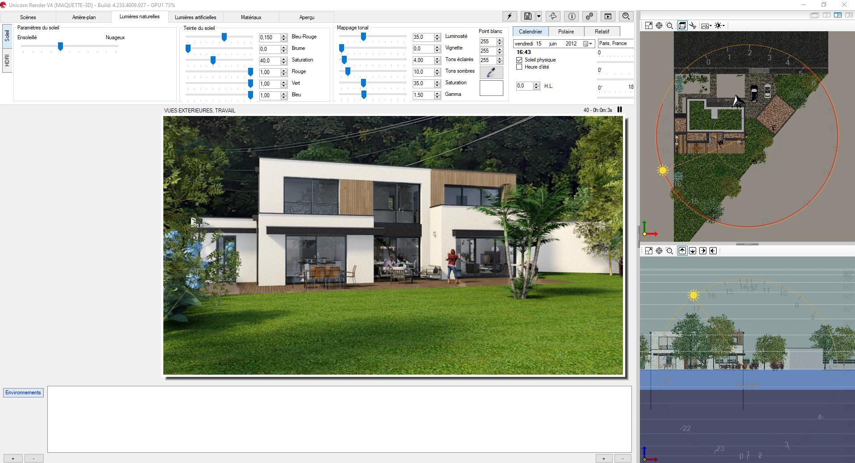Click the Ensoleillé–Nuageux slider handle
Image resolution: width=855 pixels, height=463 pixels.
click(x=60, y=46)
